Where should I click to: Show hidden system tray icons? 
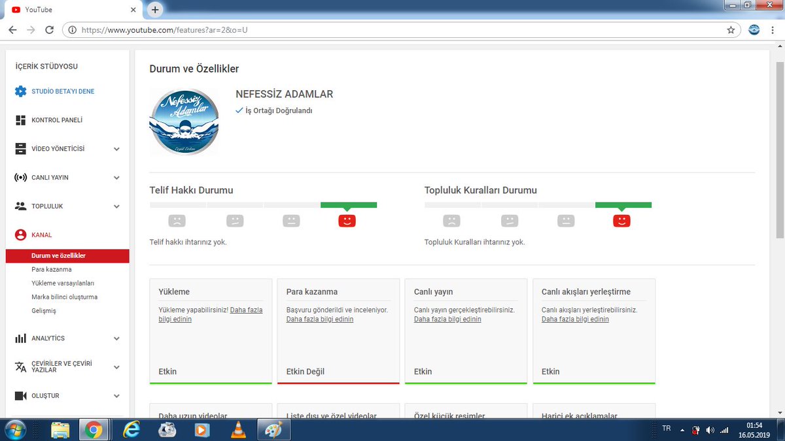tap(682, 430)
